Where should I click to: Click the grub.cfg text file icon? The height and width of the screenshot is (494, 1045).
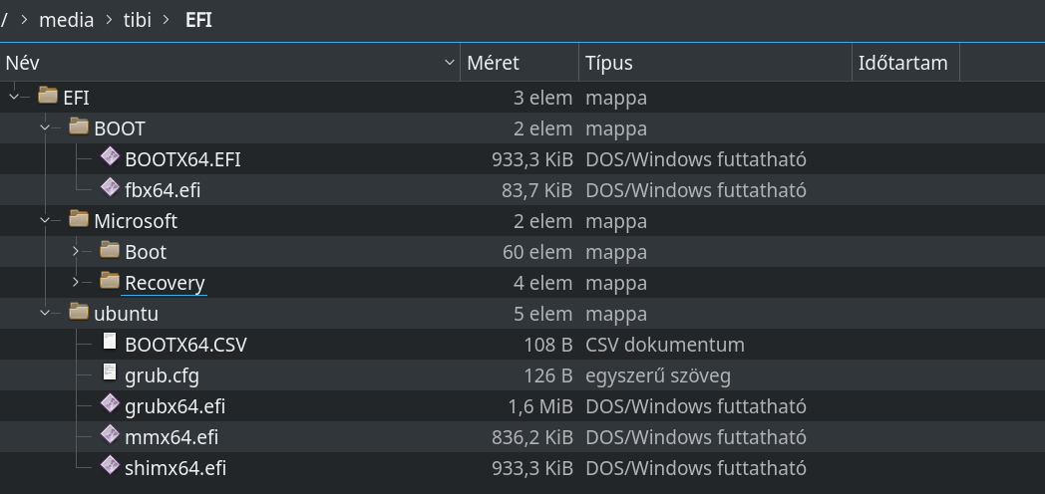110,372
